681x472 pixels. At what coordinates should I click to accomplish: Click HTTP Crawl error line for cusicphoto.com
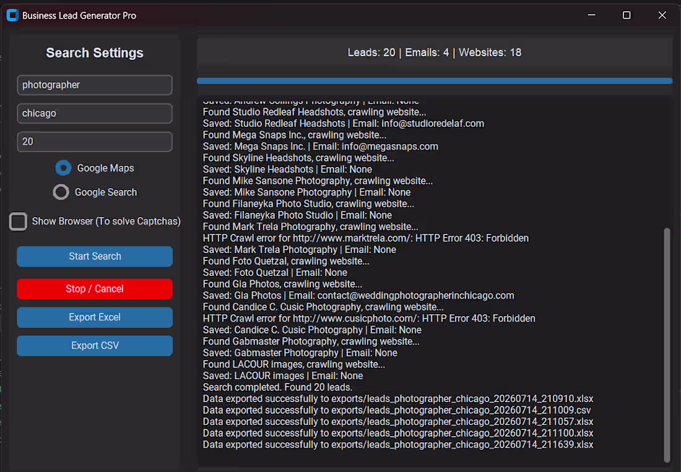point(369,319)
